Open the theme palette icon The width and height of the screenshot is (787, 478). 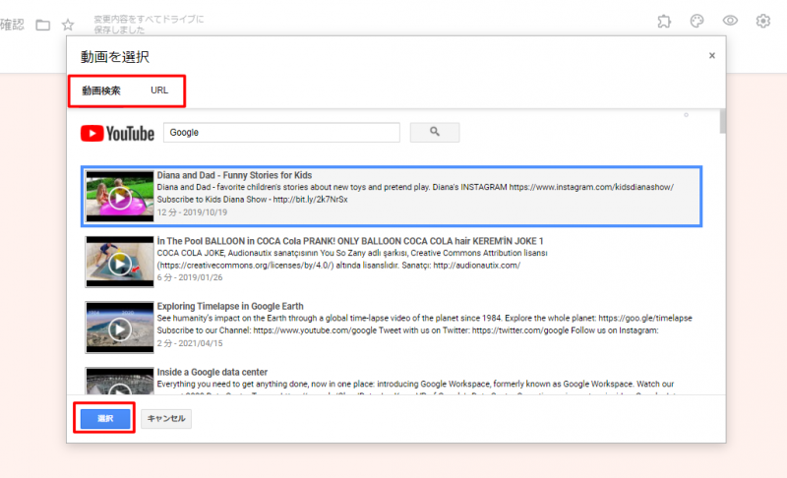click(x=696, y=22)
